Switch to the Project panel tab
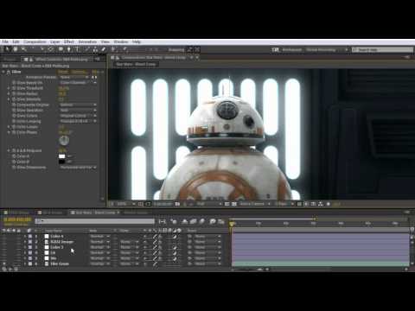This screenshot has width=415, height=311. pyautogui.click(x=10, y=59)
